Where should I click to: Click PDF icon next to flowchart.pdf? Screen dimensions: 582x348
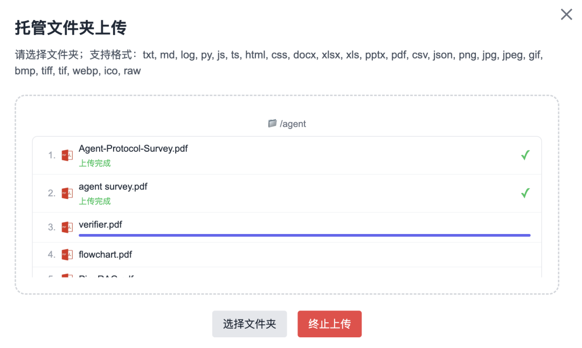[67, 254]
